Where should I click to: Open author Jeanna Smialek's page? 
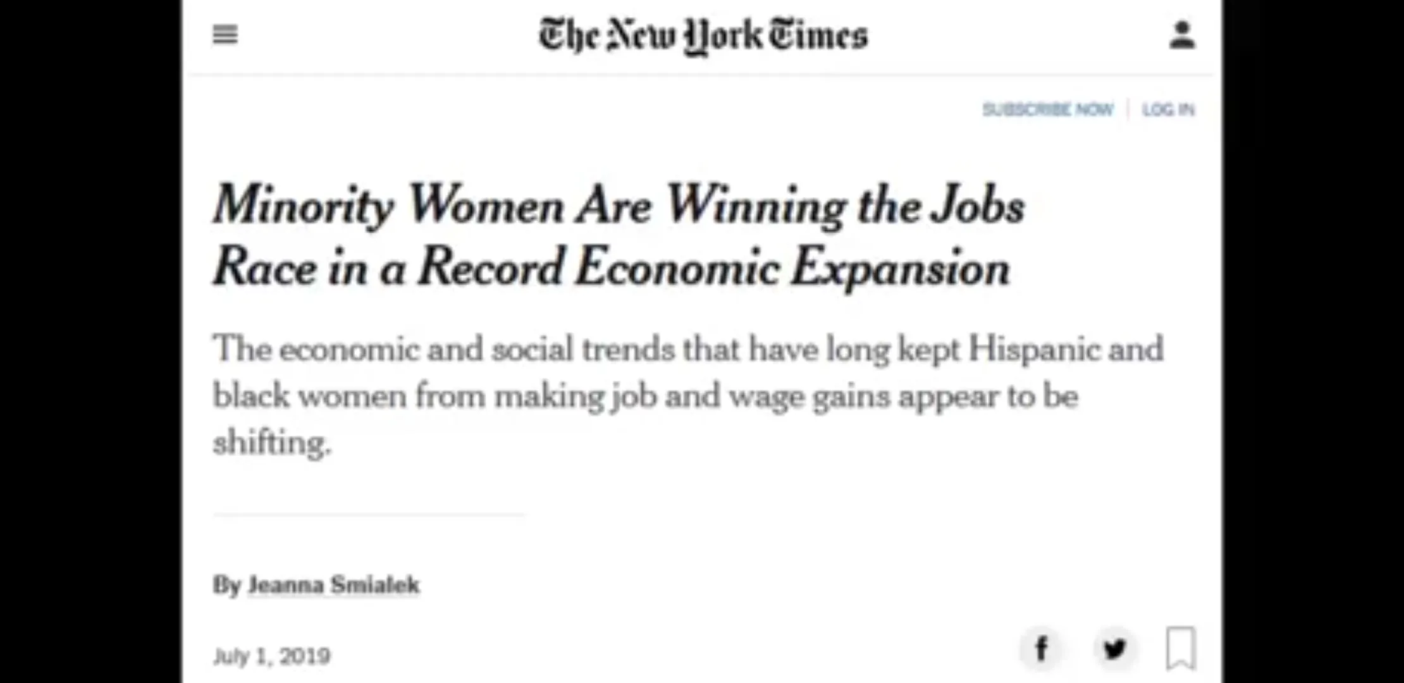333,585
